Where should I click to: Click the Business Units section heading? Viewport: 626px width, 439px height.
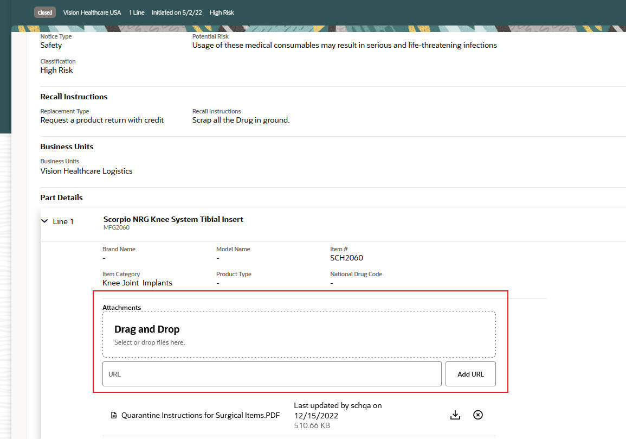(67, 147)
